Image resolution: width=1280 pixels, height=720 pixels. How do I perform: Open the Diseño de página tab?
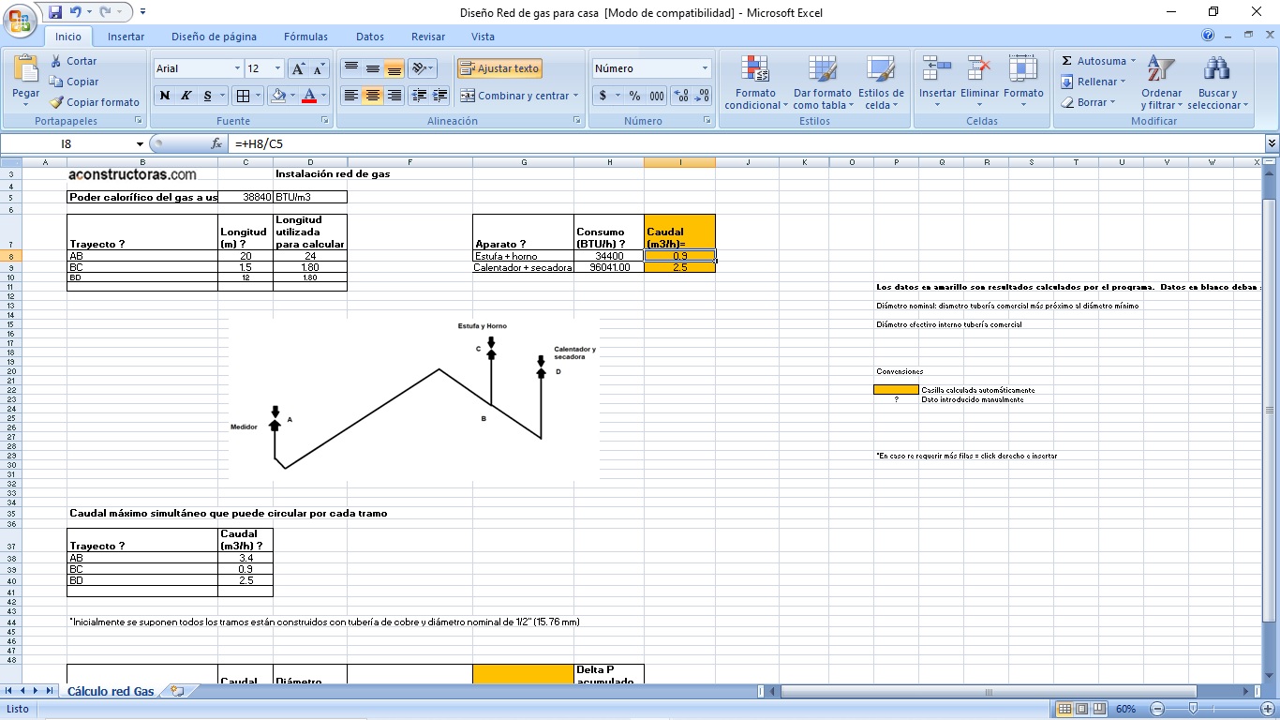(x=214, y=37)
